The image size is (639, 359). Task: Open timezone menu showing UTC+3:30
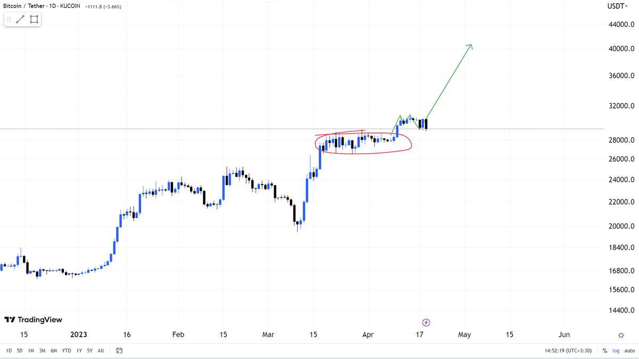[x=569, y=351]
